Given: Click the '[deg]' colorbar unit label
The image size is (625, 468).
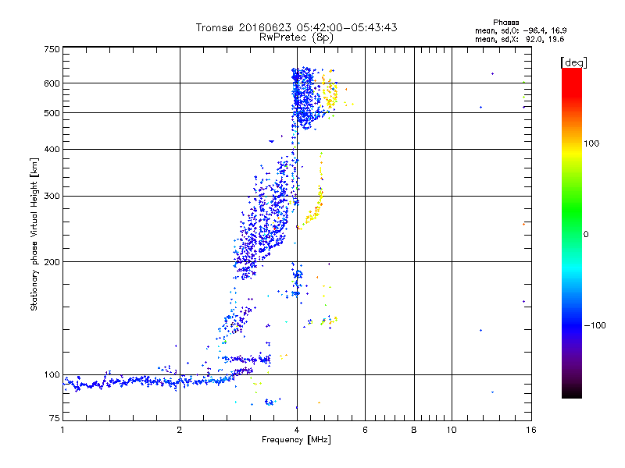Looking at the screenshot, I should (x=573, y=62).
